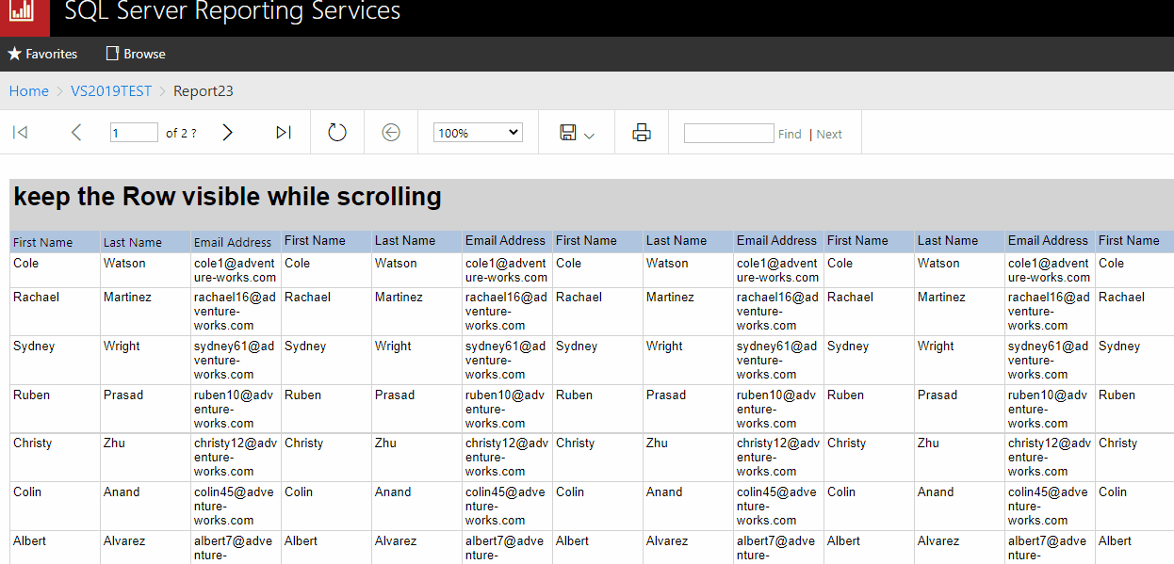
Task: Click the save/export floppy disk icon
Action: 568,133
